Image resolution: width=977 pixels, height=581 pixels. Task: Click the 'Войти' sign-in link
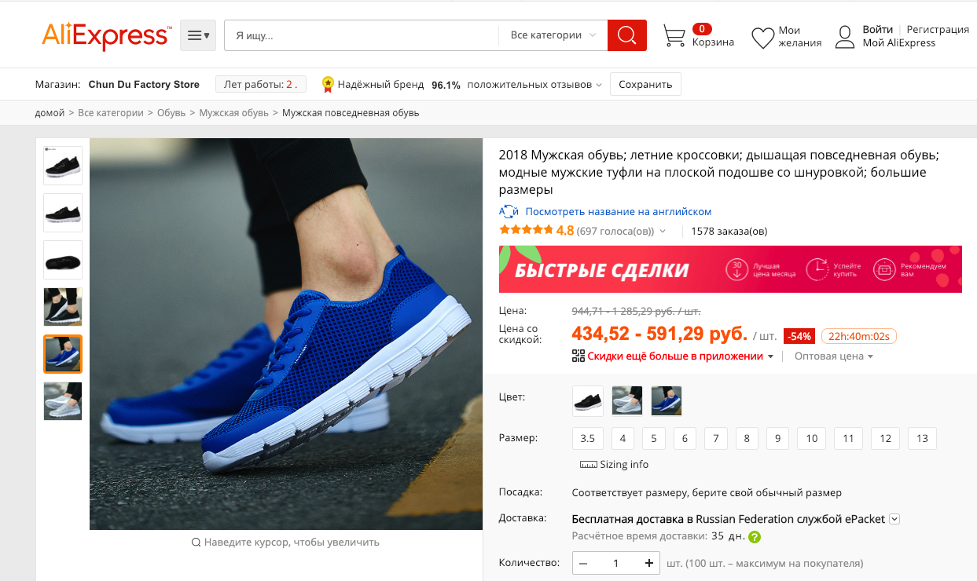[x=877, y=29]
